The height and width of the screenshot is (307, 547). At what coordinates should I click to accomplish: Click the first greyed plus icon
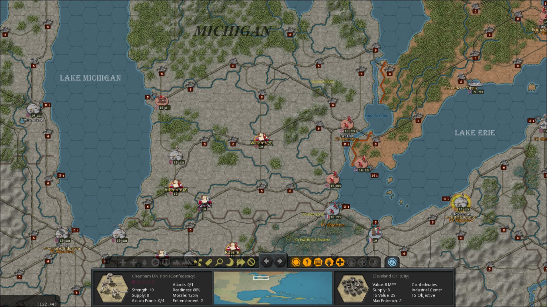point(123,262)
